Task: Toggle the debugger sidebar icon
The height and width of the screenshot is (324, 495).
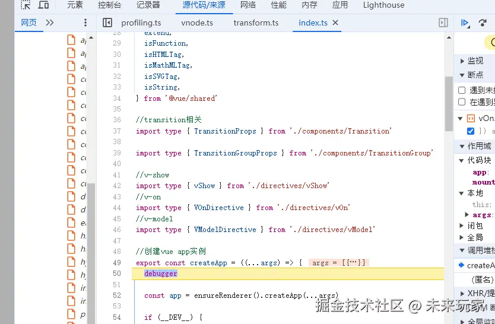Action: pyautogui.click(x=443, y=23)
